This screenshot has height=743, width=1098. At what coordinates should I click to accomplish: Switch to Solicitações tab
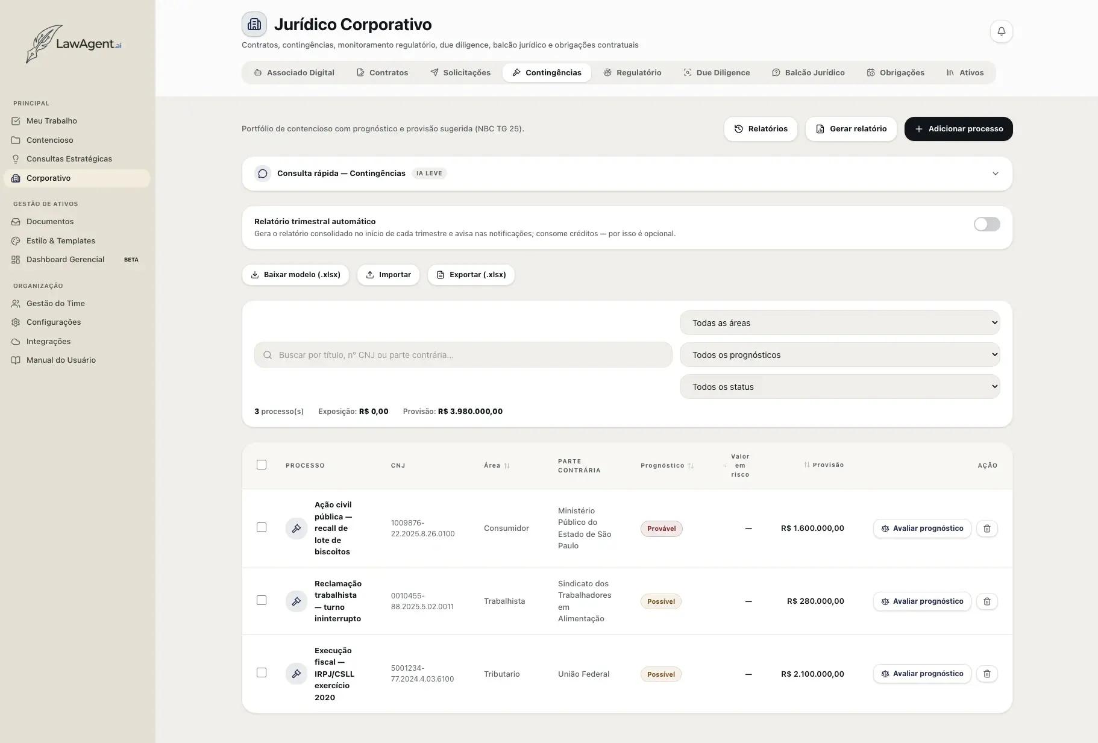(460, 73)
